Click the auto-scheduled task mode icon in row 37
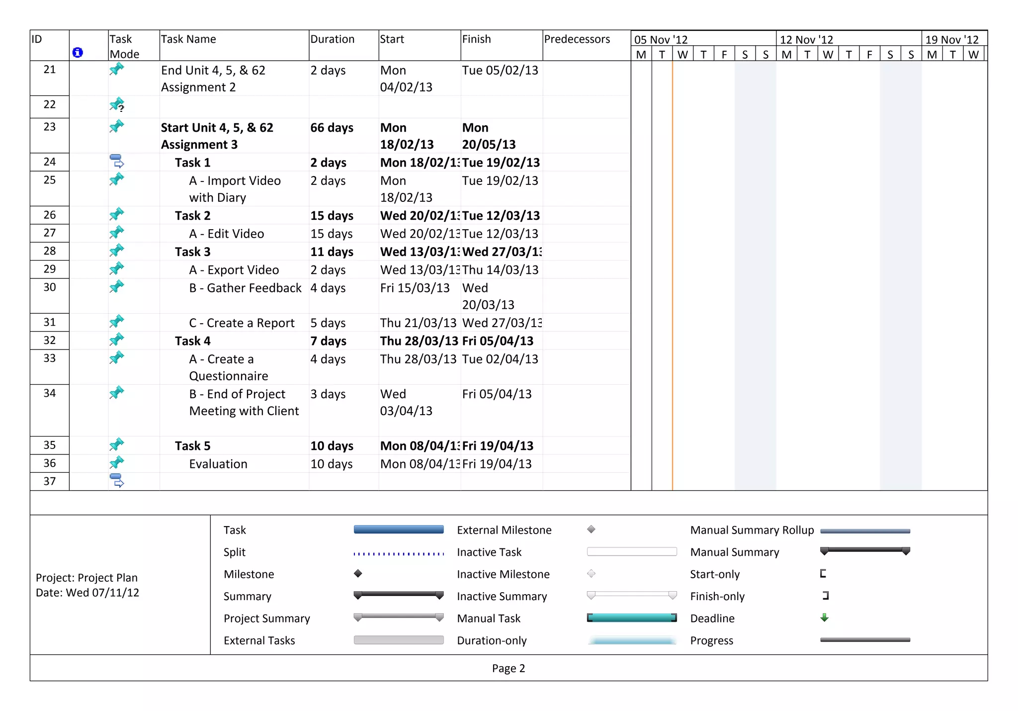1018x711 pixels. pyautogui.click(x=117, y=480)
